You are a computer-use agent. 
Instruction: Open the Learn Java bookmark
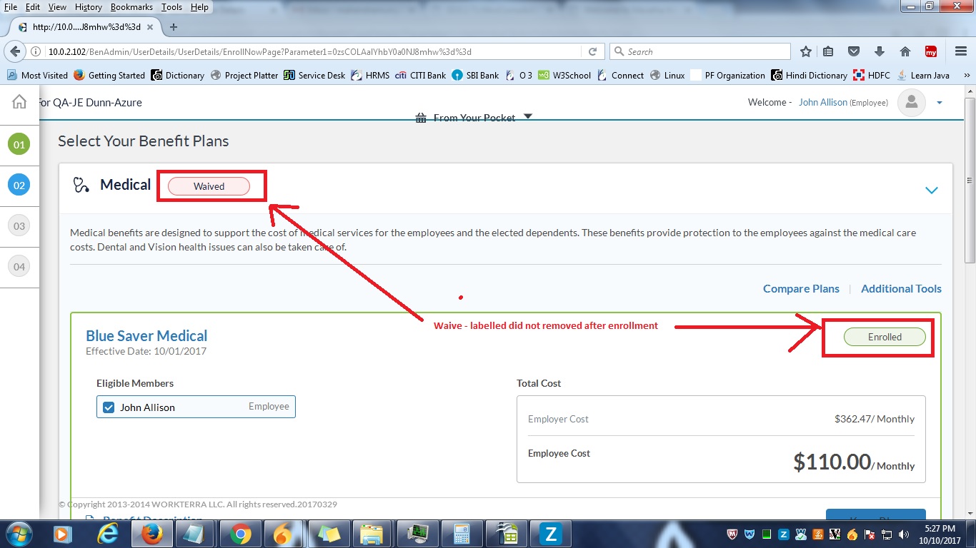point(924,75)
